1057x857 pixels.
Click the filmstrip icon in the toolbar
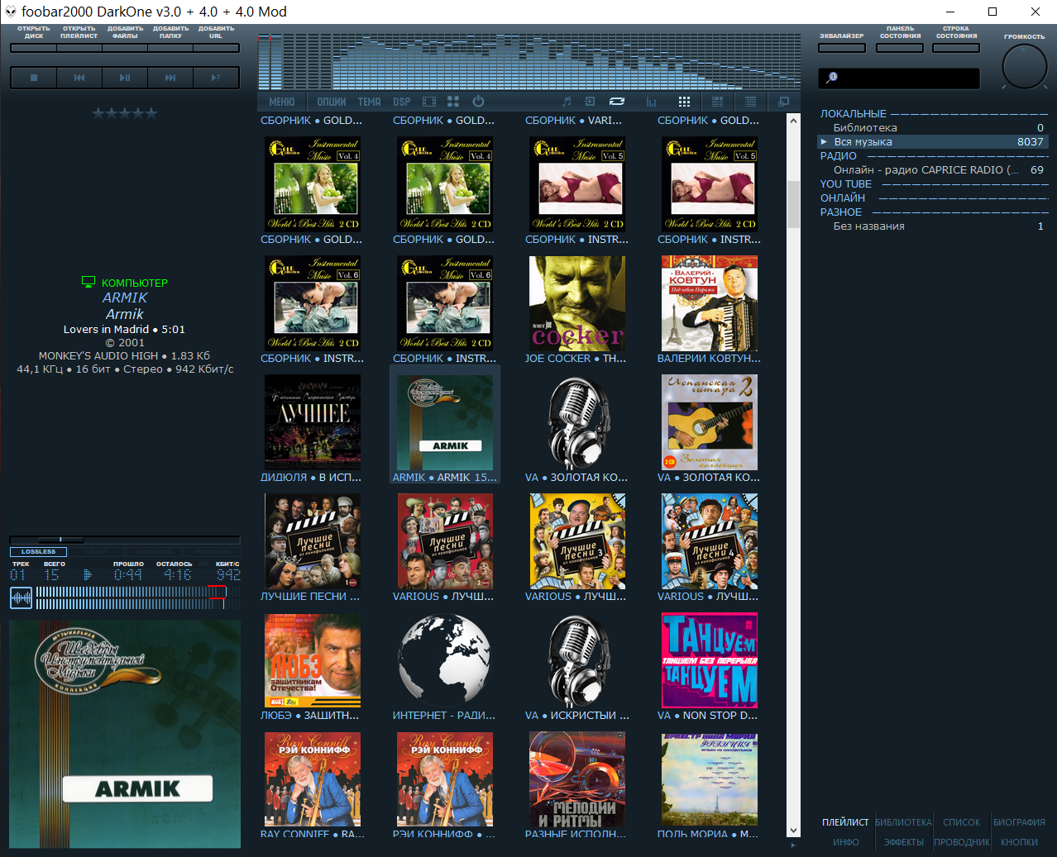coord(428,102)
